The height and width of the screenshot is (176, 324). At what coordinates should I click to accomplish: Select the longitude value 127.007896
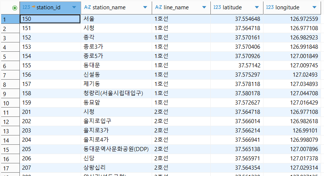(292, 149)
